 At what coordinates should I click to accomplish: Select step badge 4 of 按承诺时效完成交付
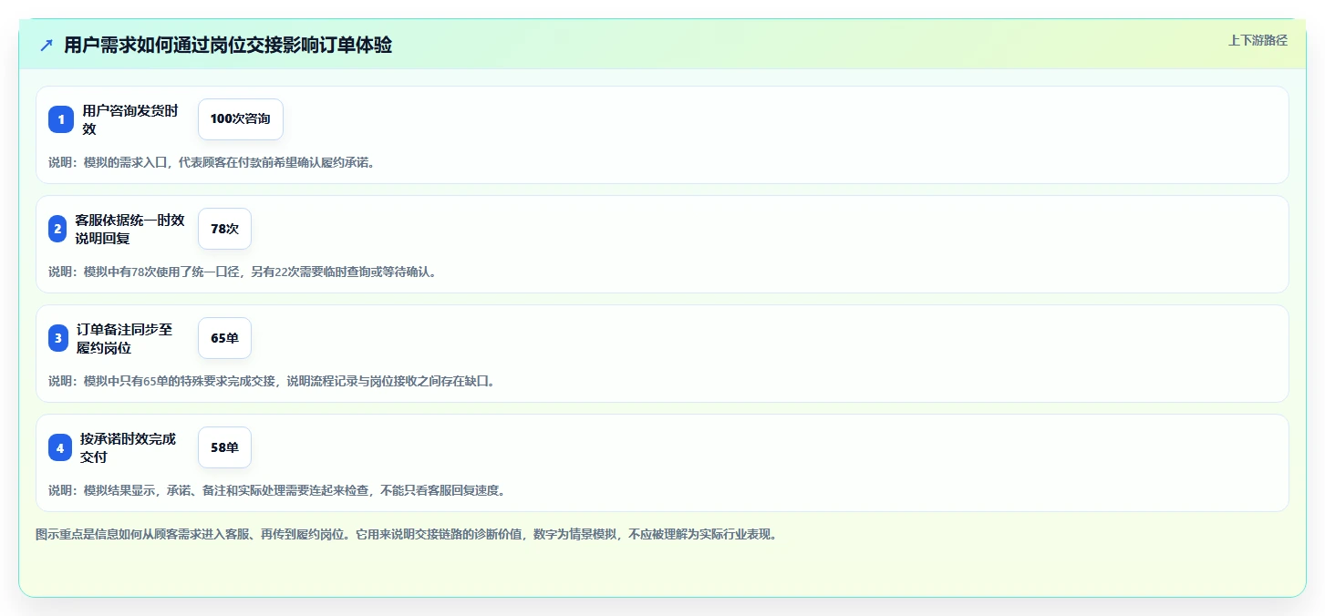pos(60,447)
